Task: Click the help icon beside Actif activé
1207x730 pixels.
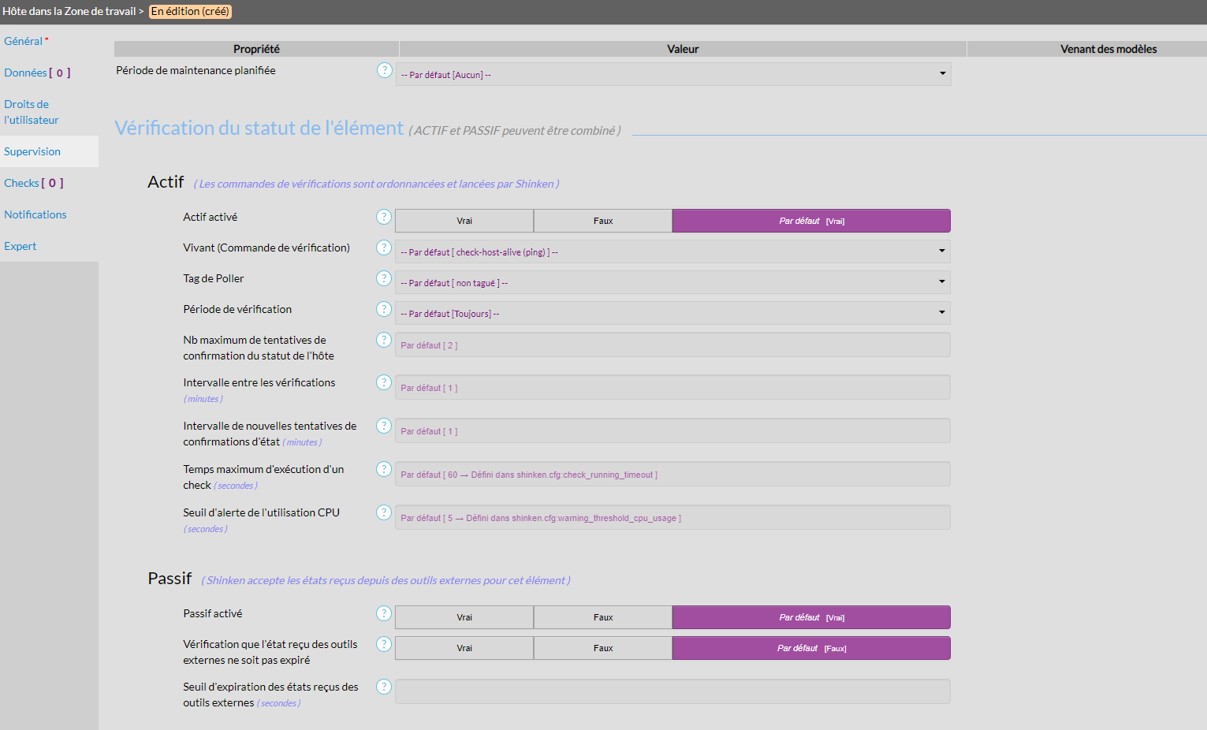Action: tap(384, 217)
